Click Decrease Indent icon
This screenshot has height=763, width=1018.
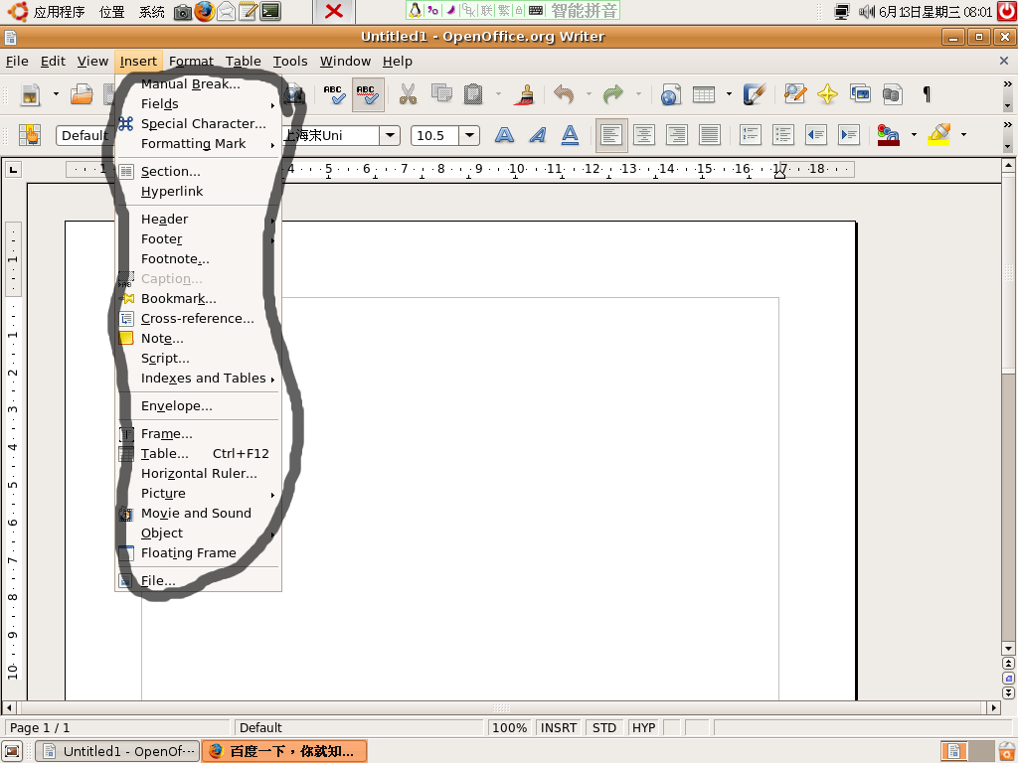[816, 135]
